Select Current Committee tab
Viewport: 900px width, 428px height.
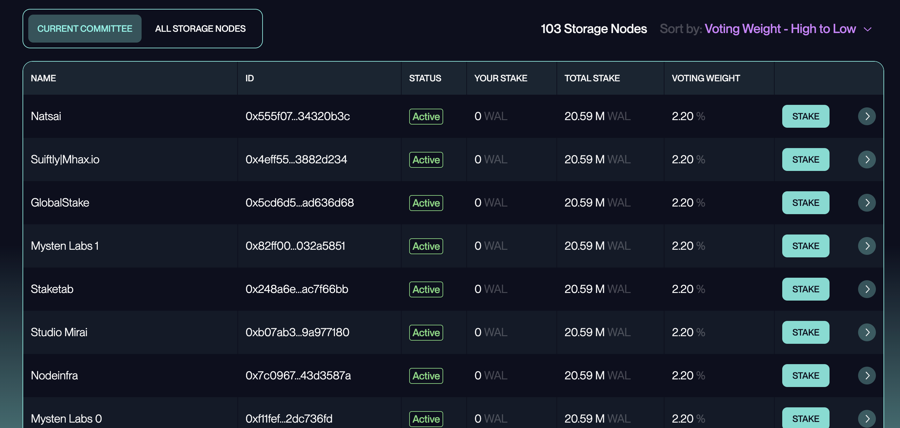pos(85,29)
